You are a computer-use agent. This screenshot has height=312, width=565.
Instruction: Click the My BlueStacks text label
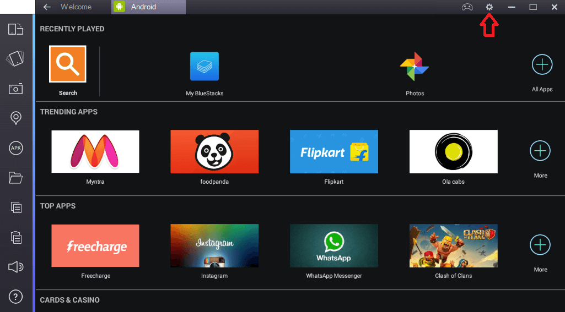point(205,93)
